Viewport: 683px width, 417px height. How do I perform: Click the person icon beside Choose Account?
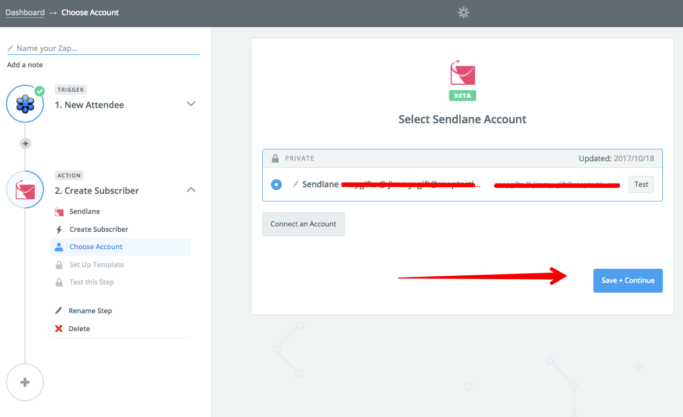tap(59, 247)
